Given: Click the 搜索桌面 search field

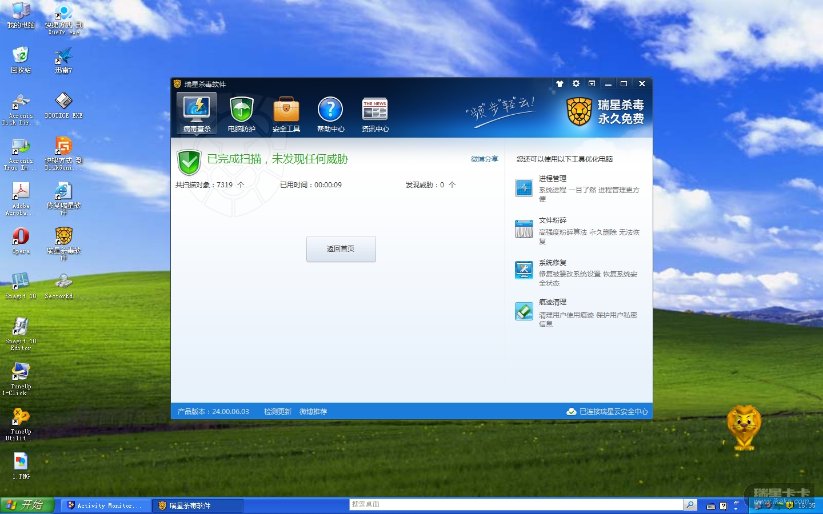Looking at the screenshot, I should point(516,505).
